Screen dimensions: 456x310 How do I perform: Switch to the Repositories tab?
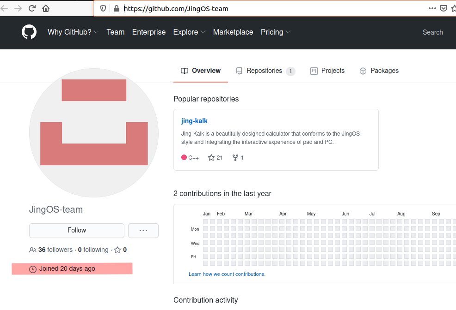pos(265,71)
